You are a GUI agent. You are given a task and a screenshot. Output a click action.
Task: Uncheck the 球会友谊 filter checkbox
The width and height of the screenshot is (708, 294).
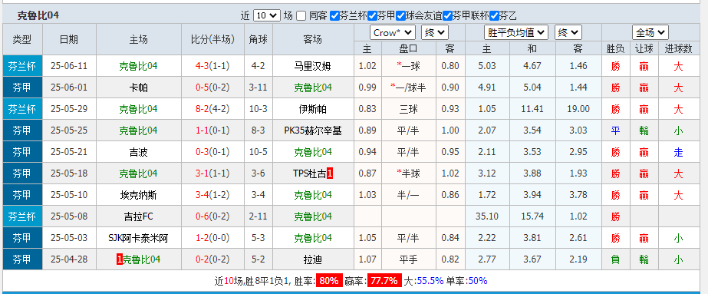[401, 16]
